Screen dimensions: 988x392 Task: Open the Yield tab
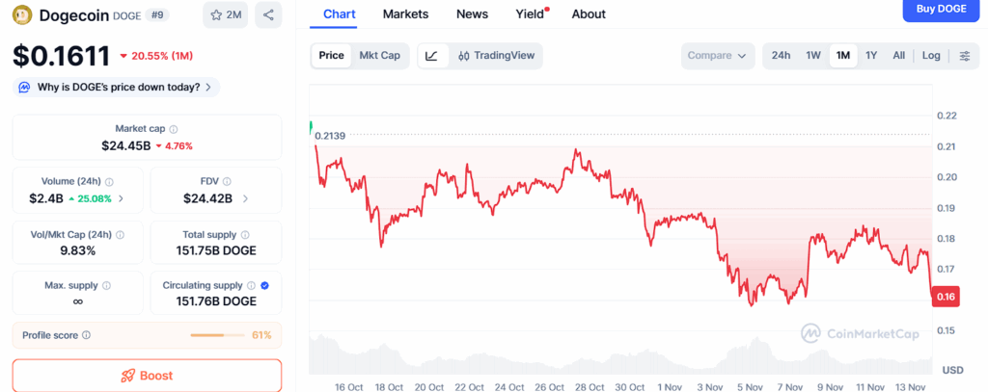[529, 14]
